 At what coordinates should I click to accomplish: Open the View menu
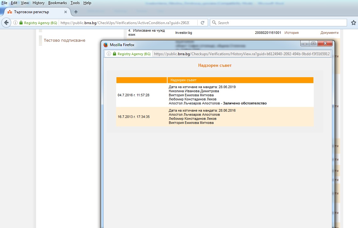pos(25,3)
